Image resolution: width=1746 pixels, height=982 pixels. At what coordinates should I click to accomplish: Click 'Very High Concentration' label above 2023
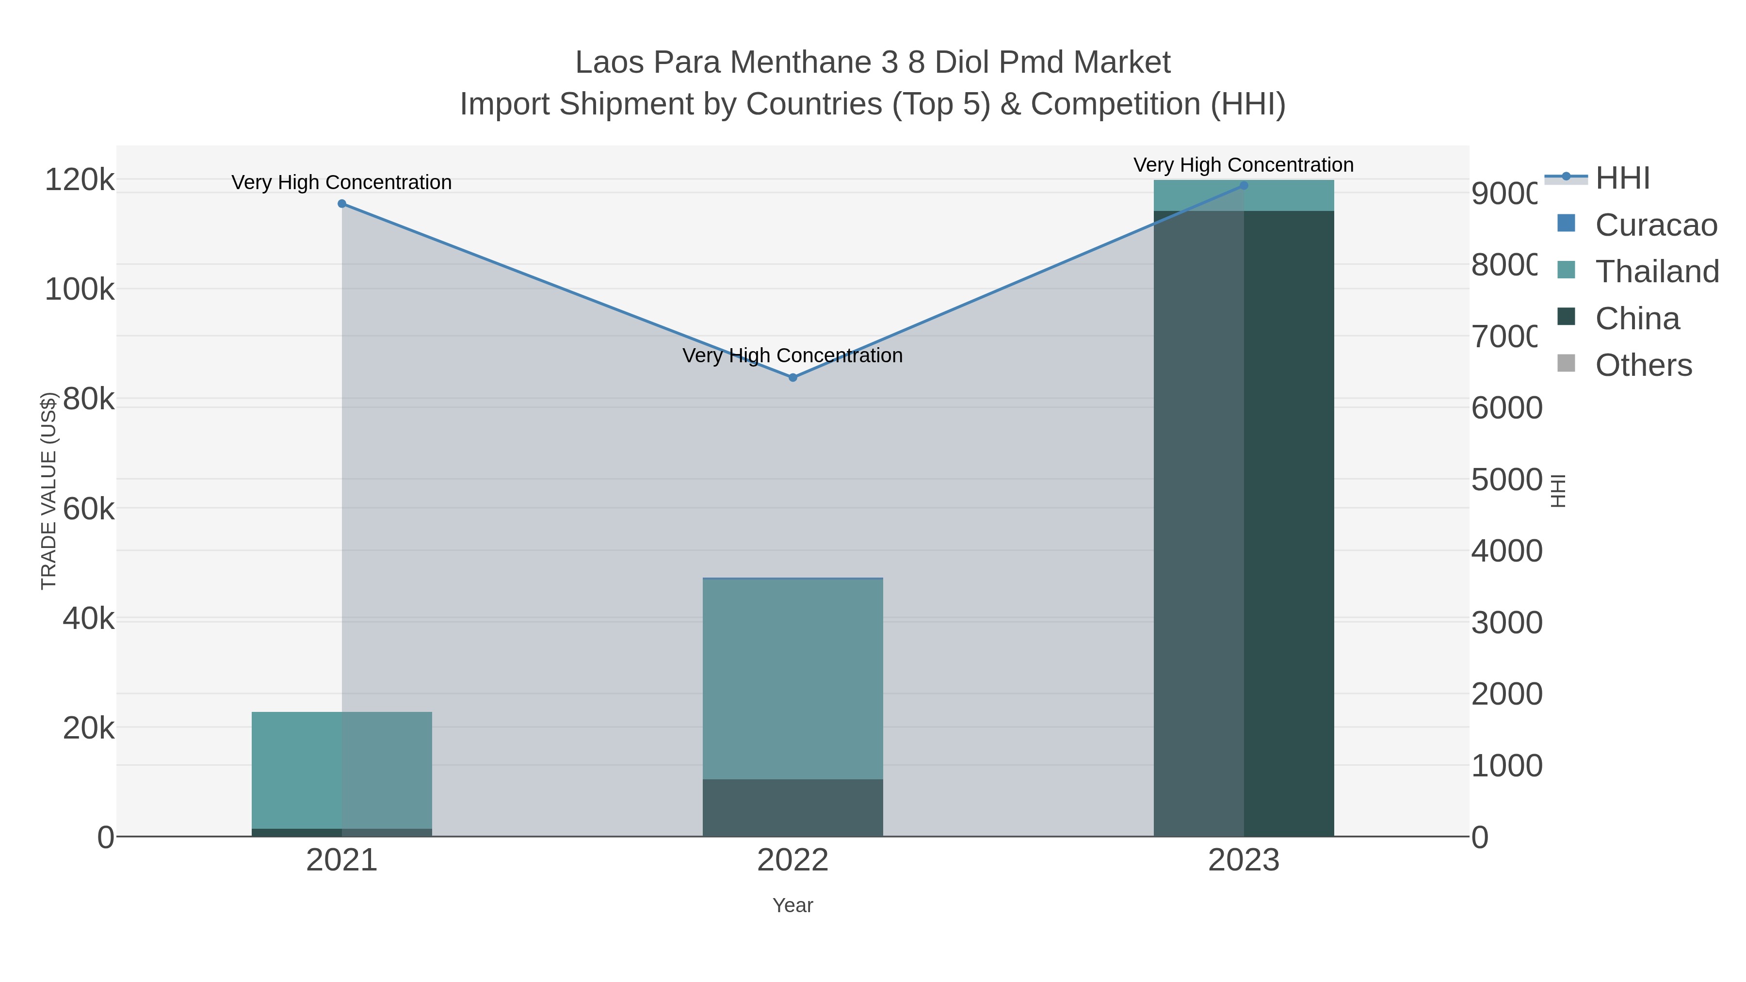1244,165
